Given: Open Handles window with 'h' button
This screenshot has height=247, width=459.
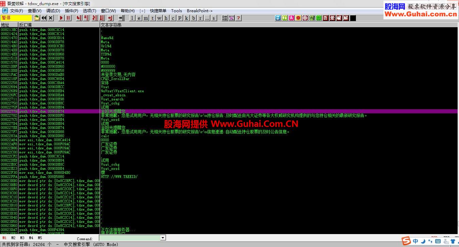Looking at the screenshot, I should tap(166, 18).
